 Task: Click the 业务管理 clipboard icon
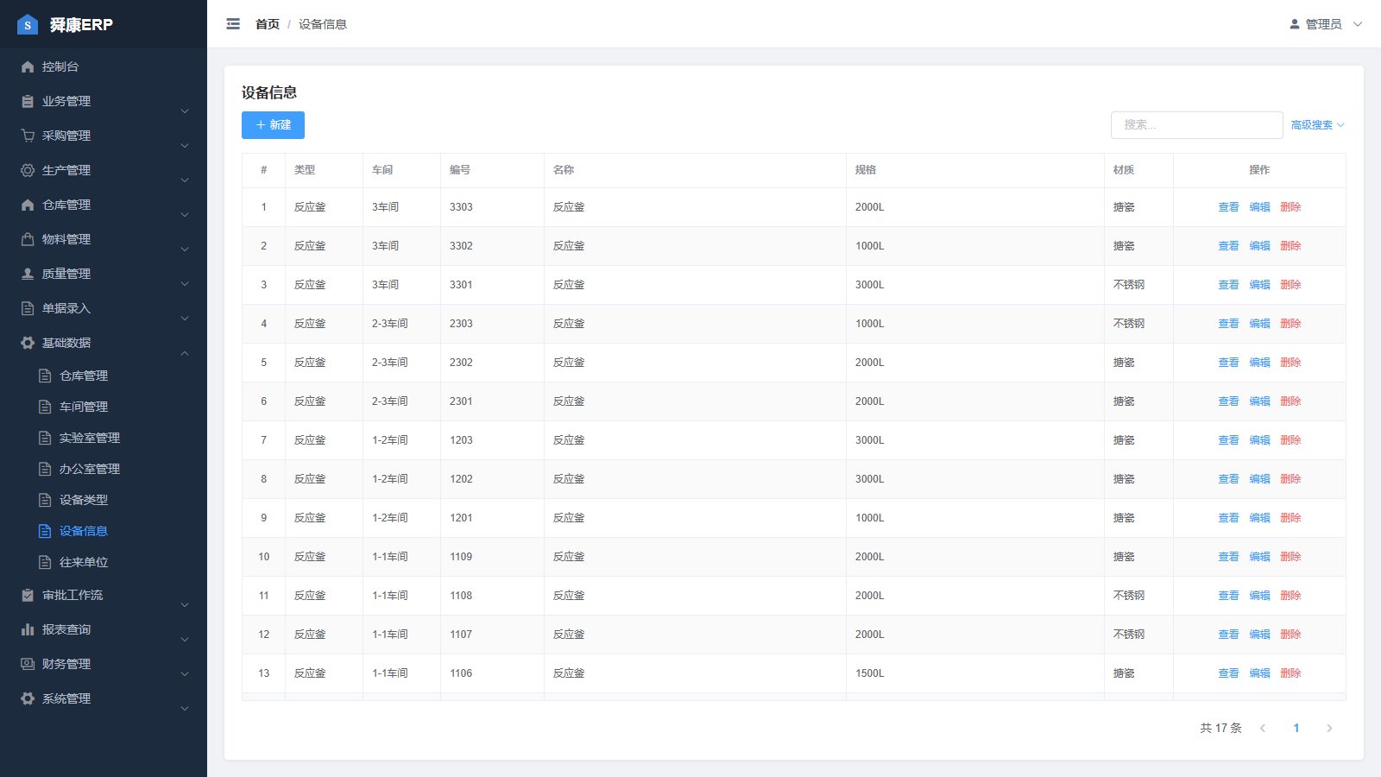point(28,101)
